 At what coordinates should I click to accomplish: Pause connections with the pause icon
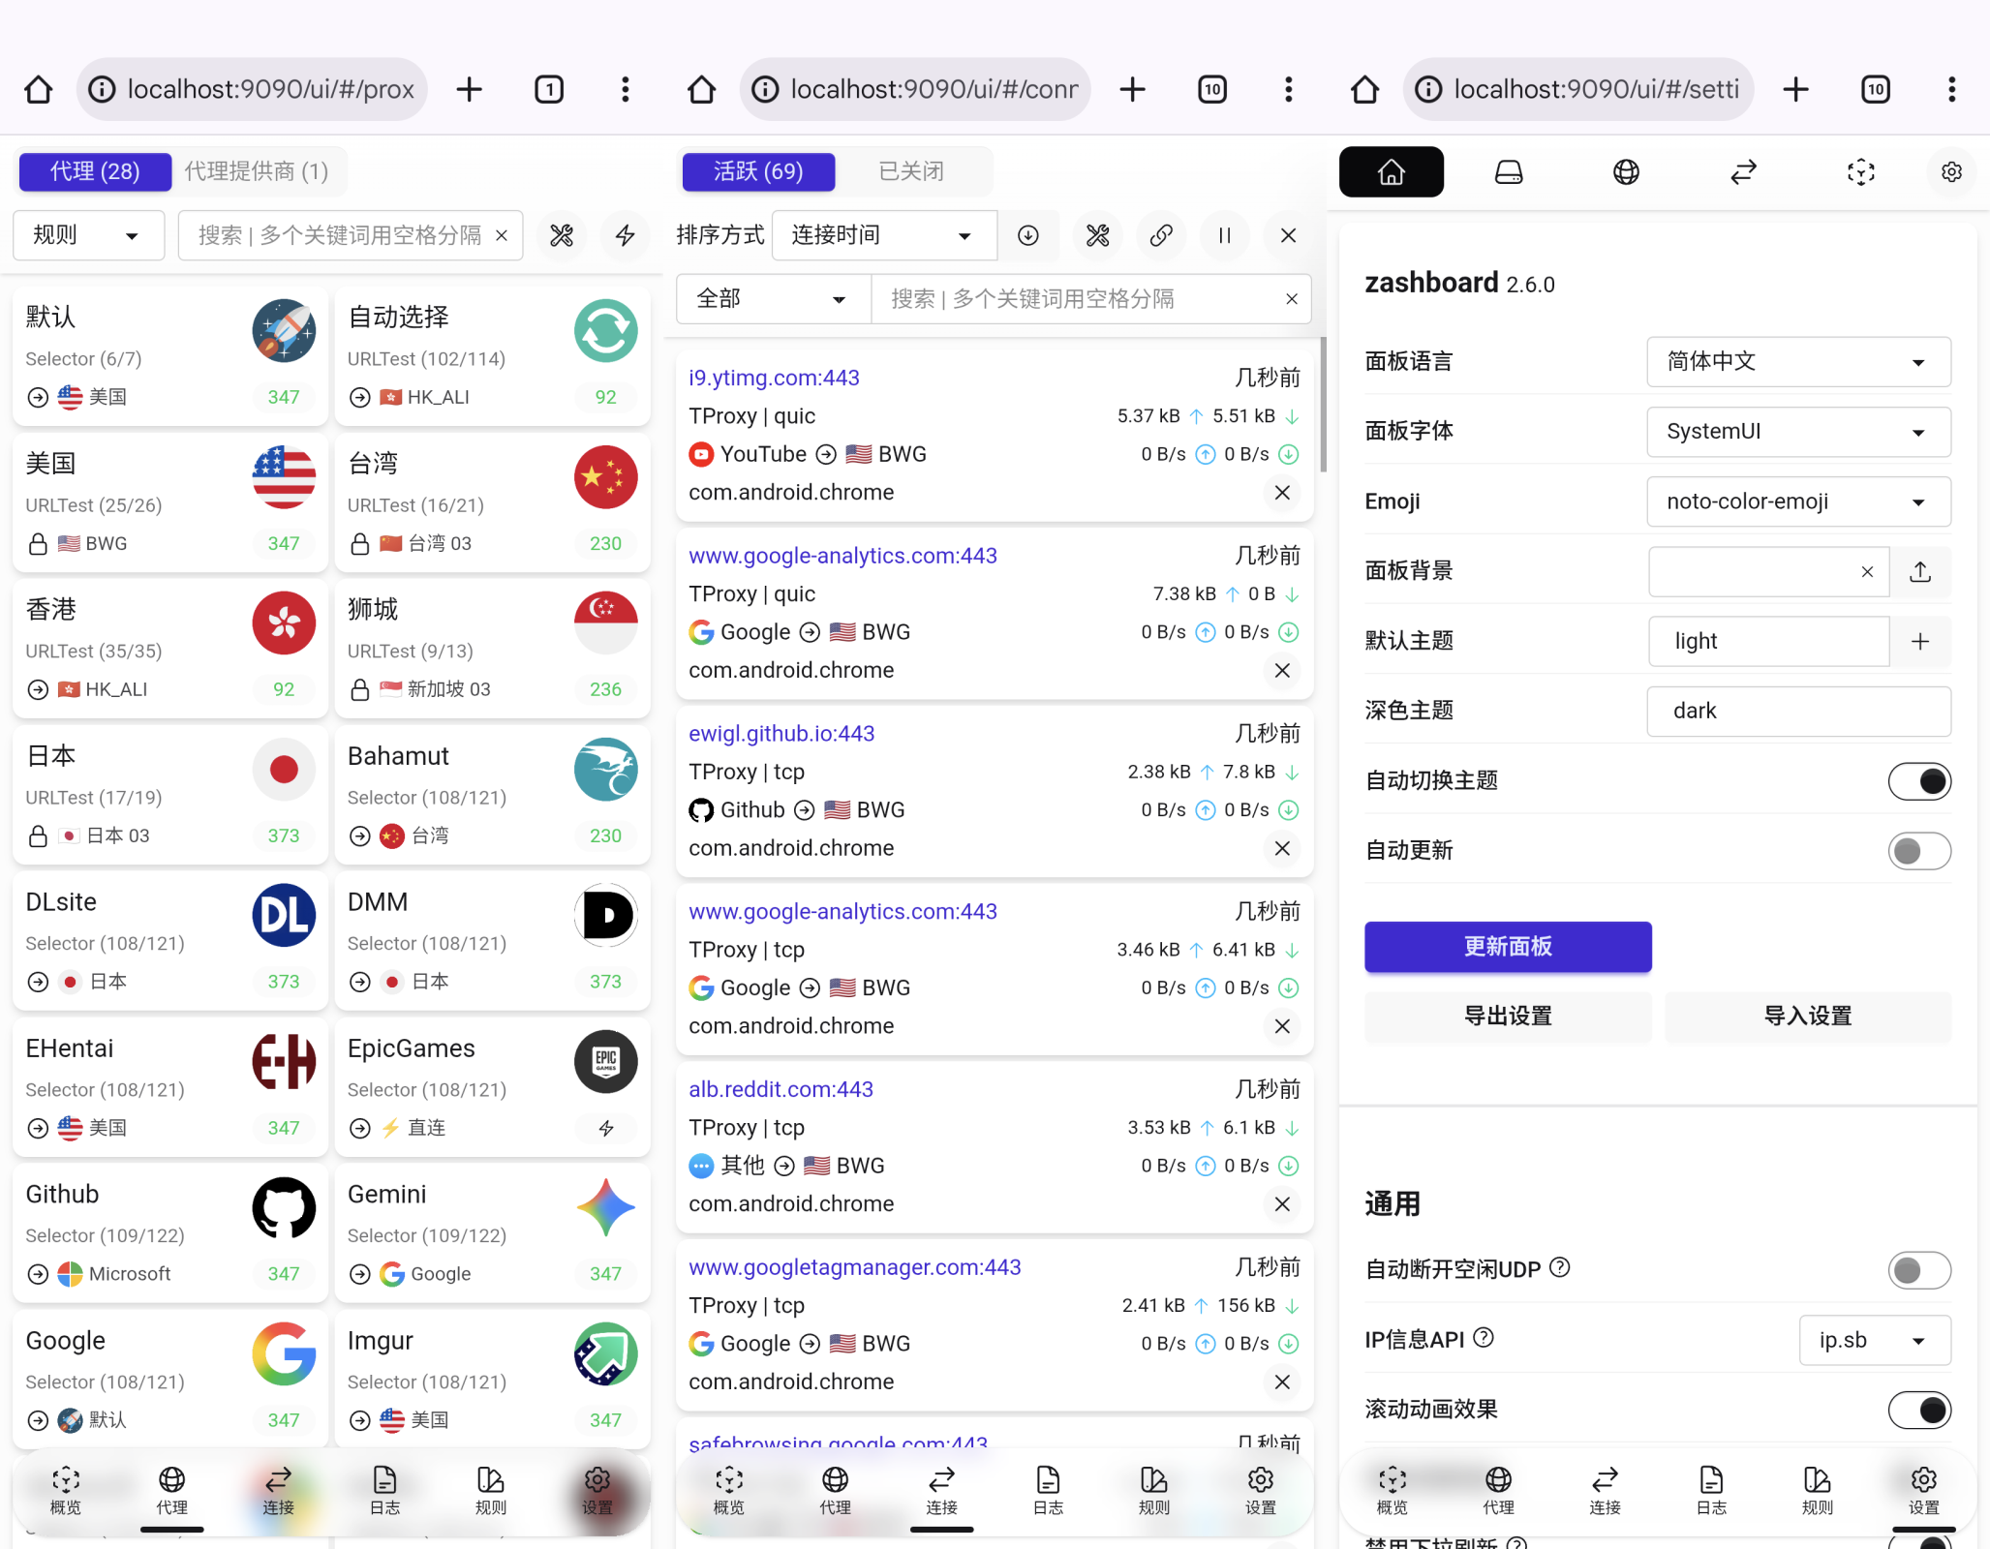click(x=1225, y=235)
